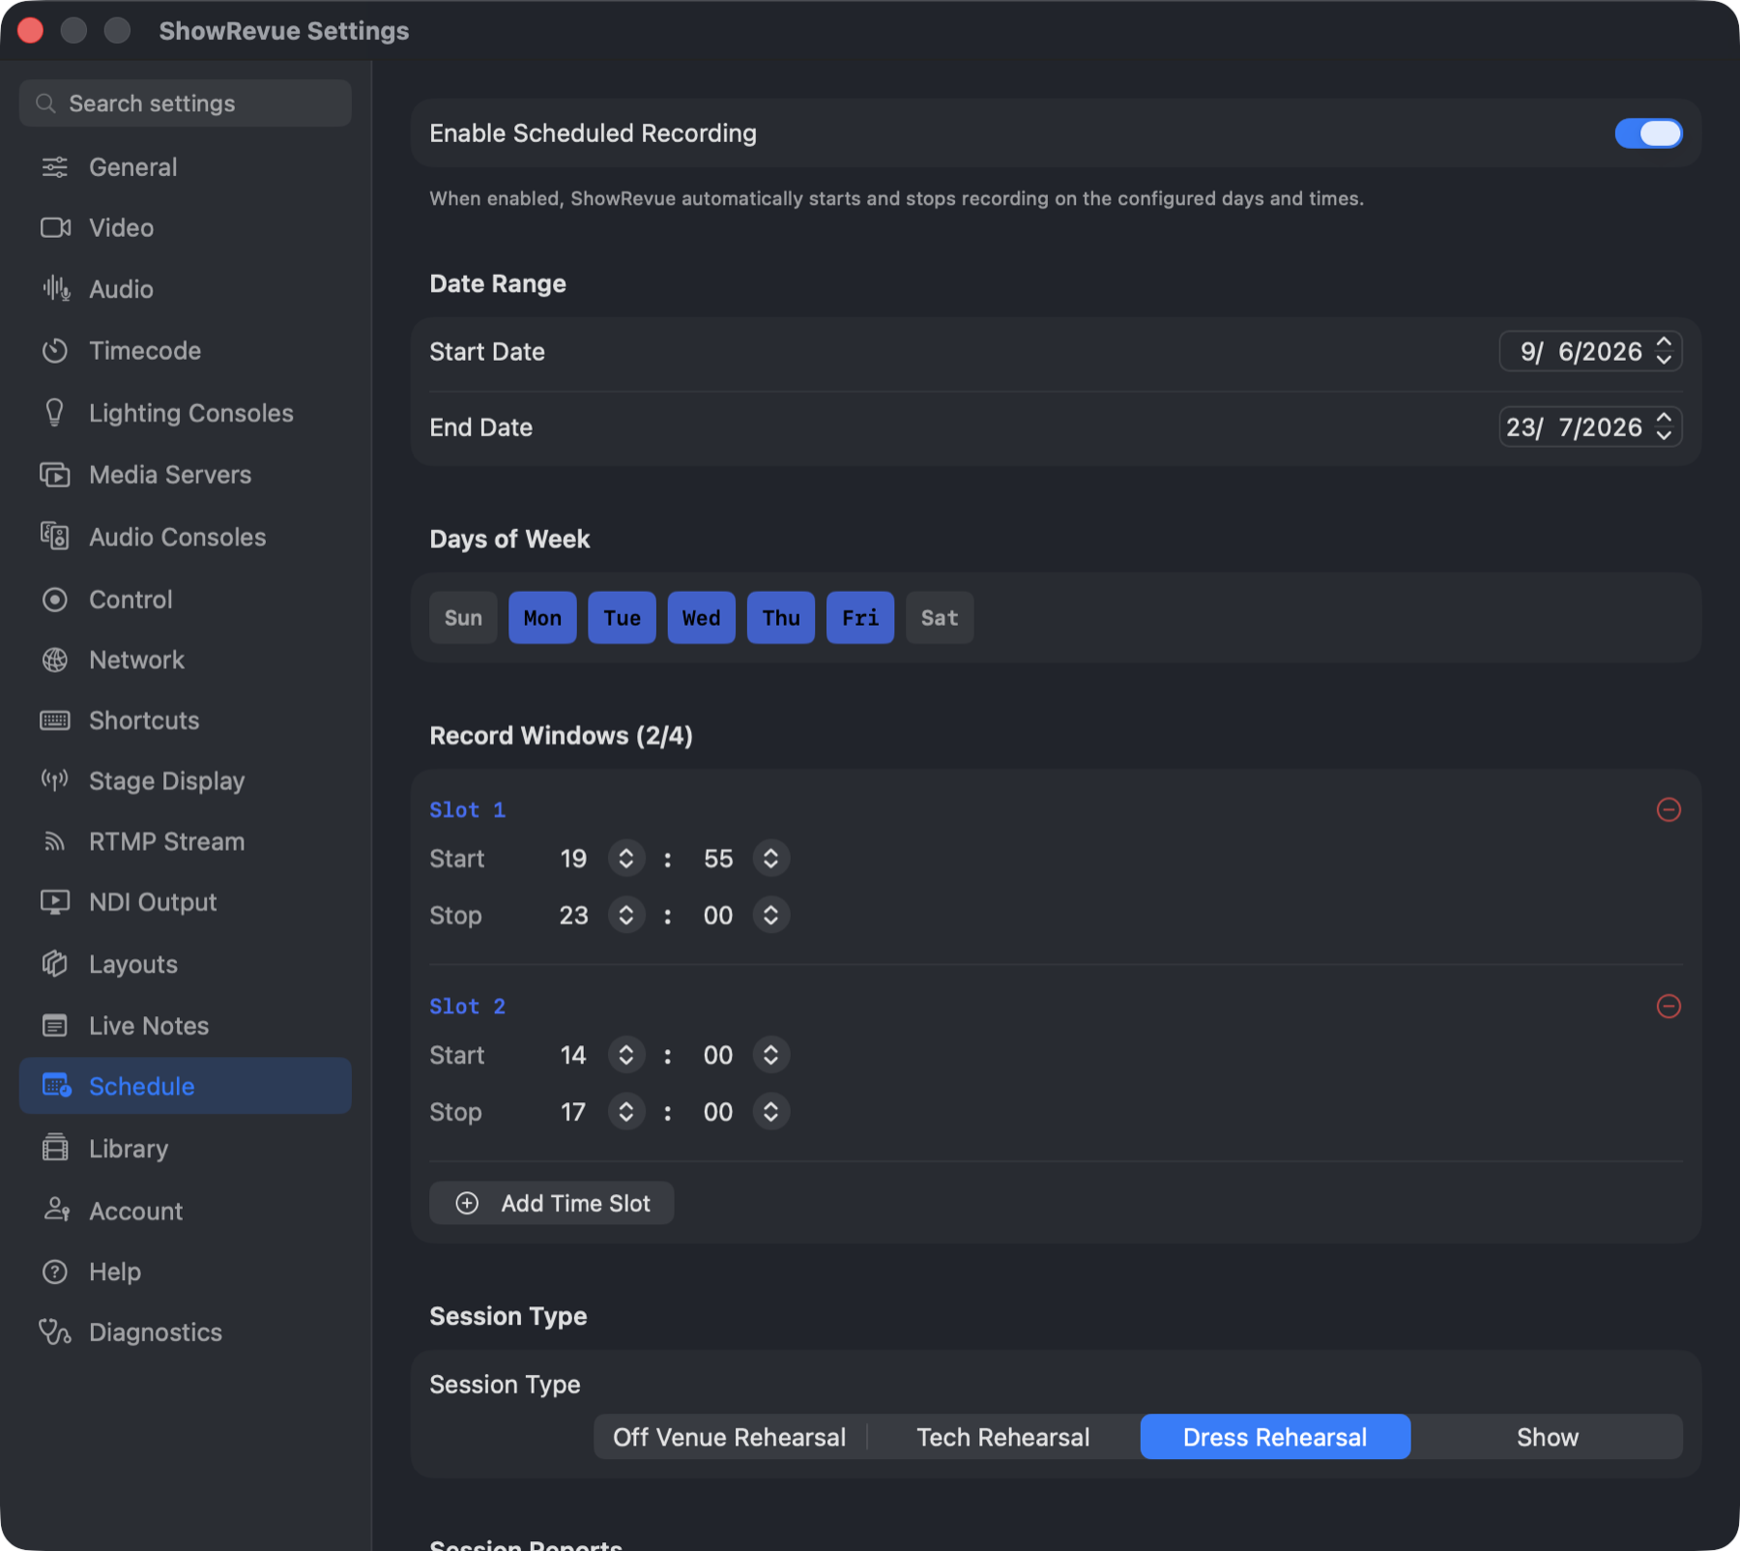
Task: Select Show session type
Action: [x=1548, y=1437]
